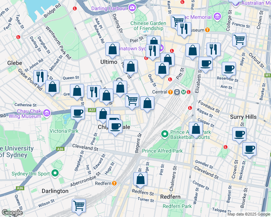Select the Museum station T icon
Screen dimensions: 271x217
click(x=207, y=30)
